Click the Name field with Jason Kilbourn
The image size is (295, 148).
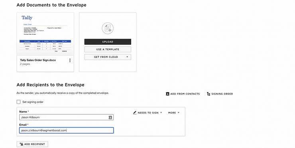point(67,117)
